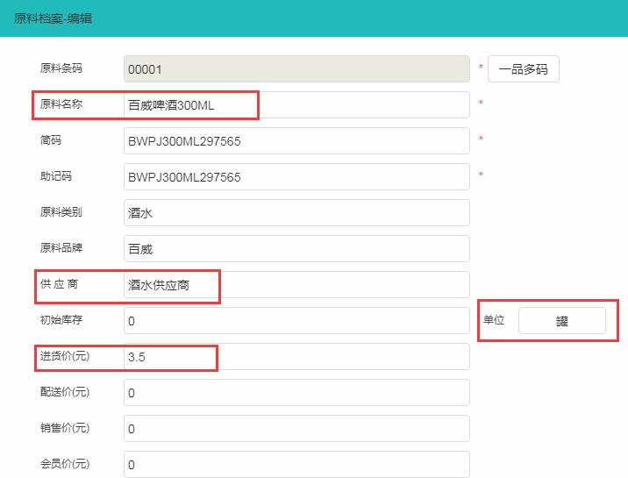Image resolution: width=628 pixels, height=478 pixels.
Task: Click the 会员价(元) input field
Action: coord(296,464)
